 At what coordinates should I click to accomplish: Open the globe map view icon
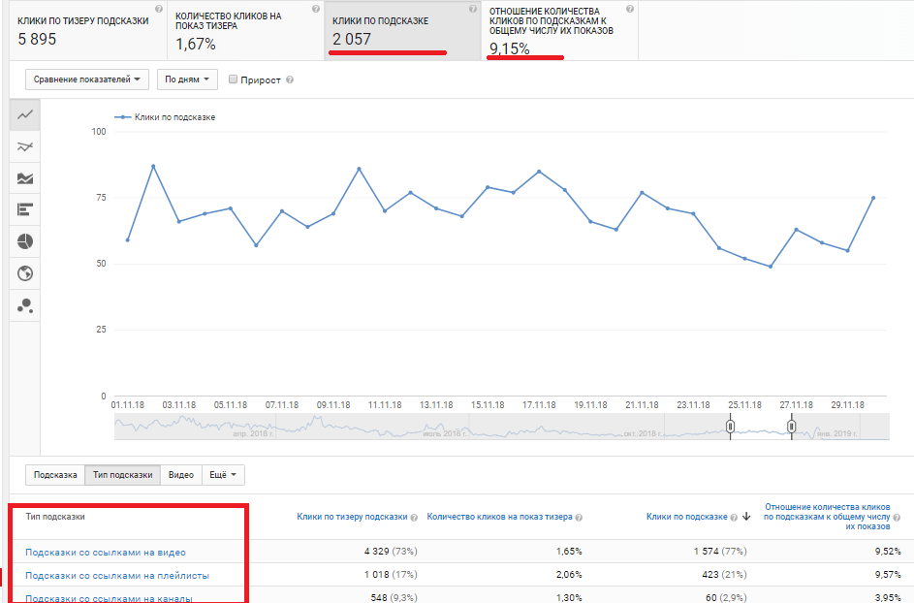coord(25,273)
